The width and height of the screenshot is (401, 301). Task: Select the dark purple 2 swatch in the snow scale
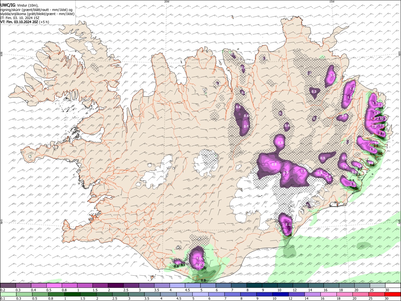click(x=116, y=285)
